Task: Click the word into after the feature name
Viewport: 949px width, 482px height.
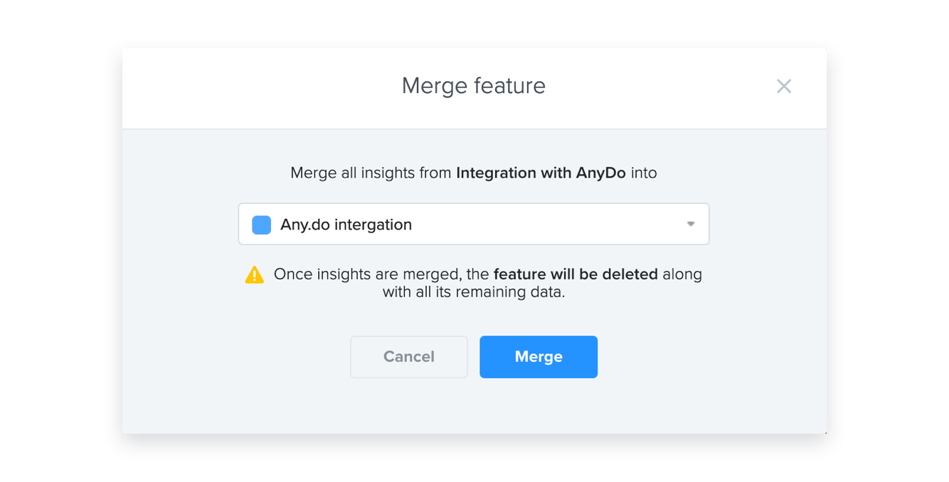Action: (x=643, y=173)
